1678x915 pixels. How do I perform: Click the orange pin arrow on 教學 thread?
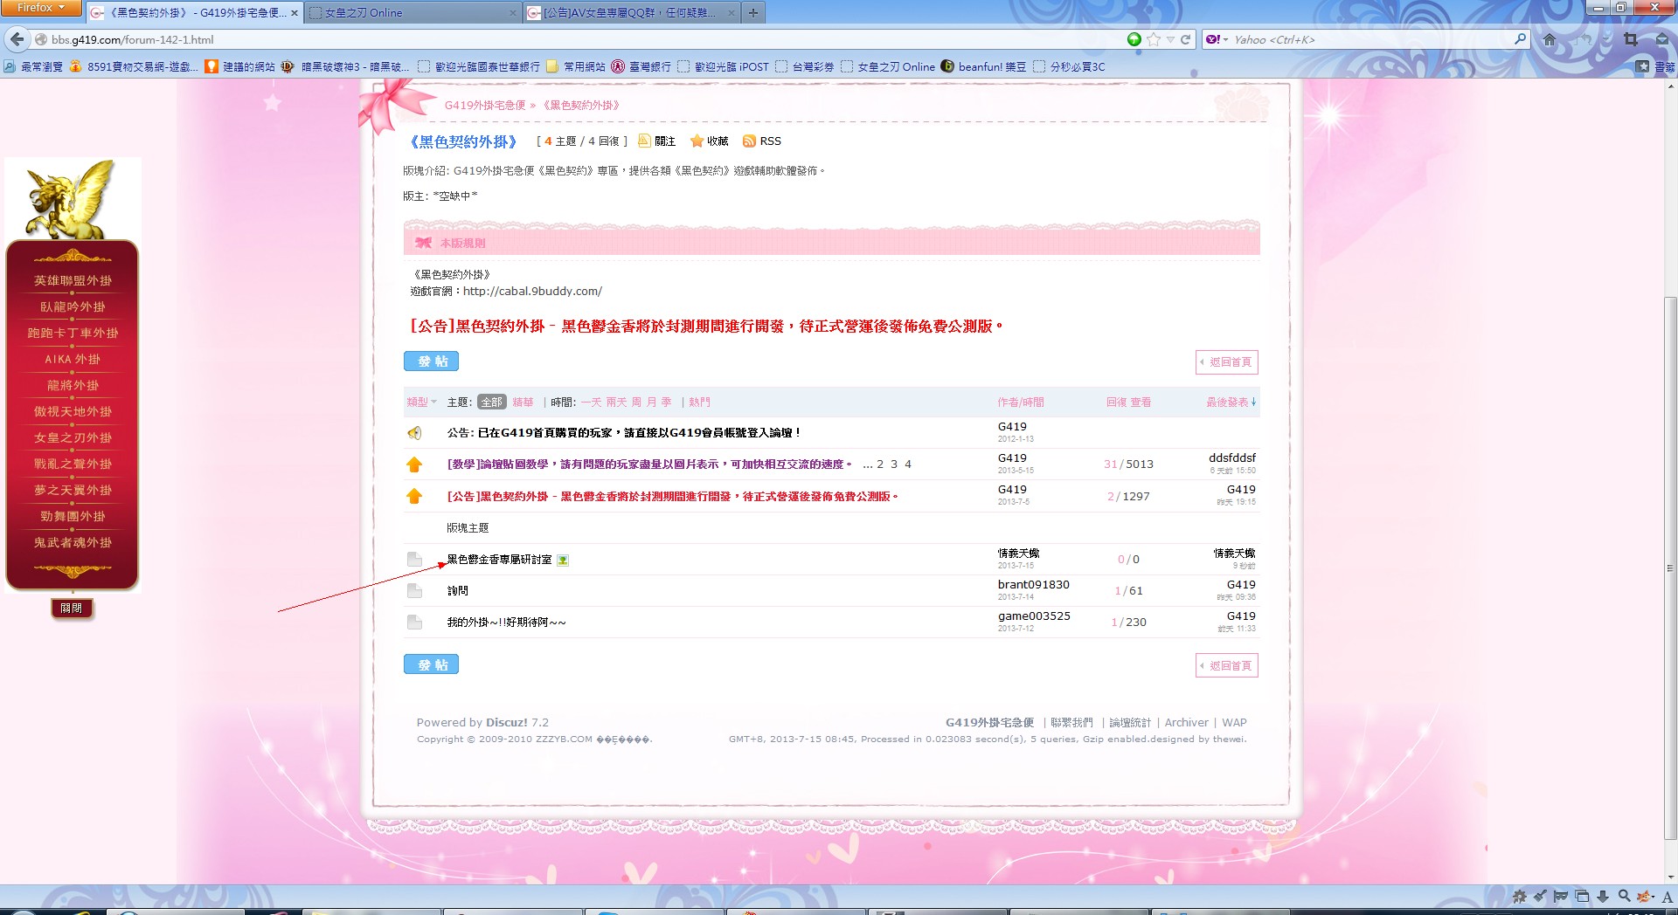pos(414,464)
